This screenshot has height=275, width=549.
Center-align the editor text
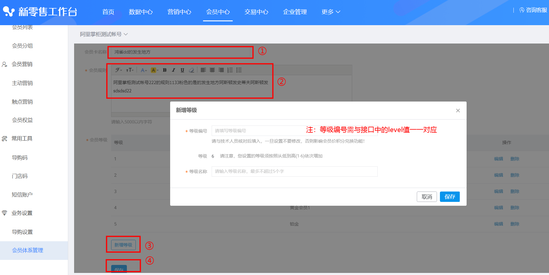(212, 70)
